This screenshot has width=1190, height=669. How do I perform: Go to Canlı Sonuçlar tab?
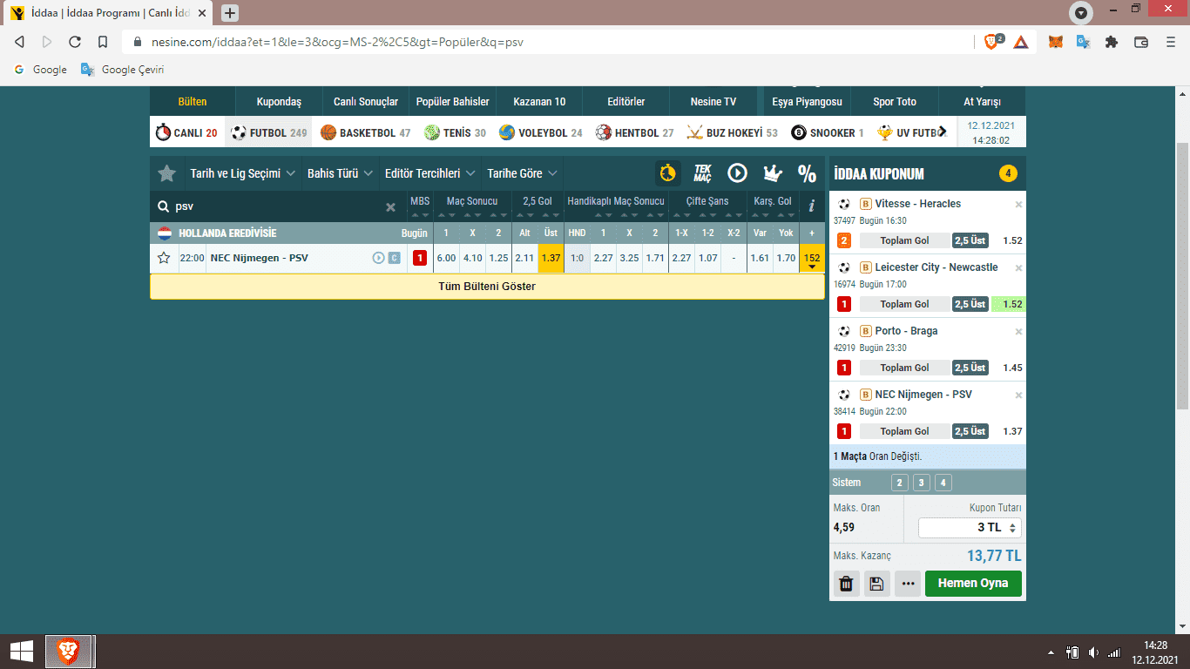[366, 102]
